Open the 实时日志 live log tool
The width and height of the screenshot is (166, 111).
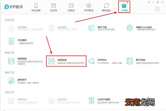64,101
